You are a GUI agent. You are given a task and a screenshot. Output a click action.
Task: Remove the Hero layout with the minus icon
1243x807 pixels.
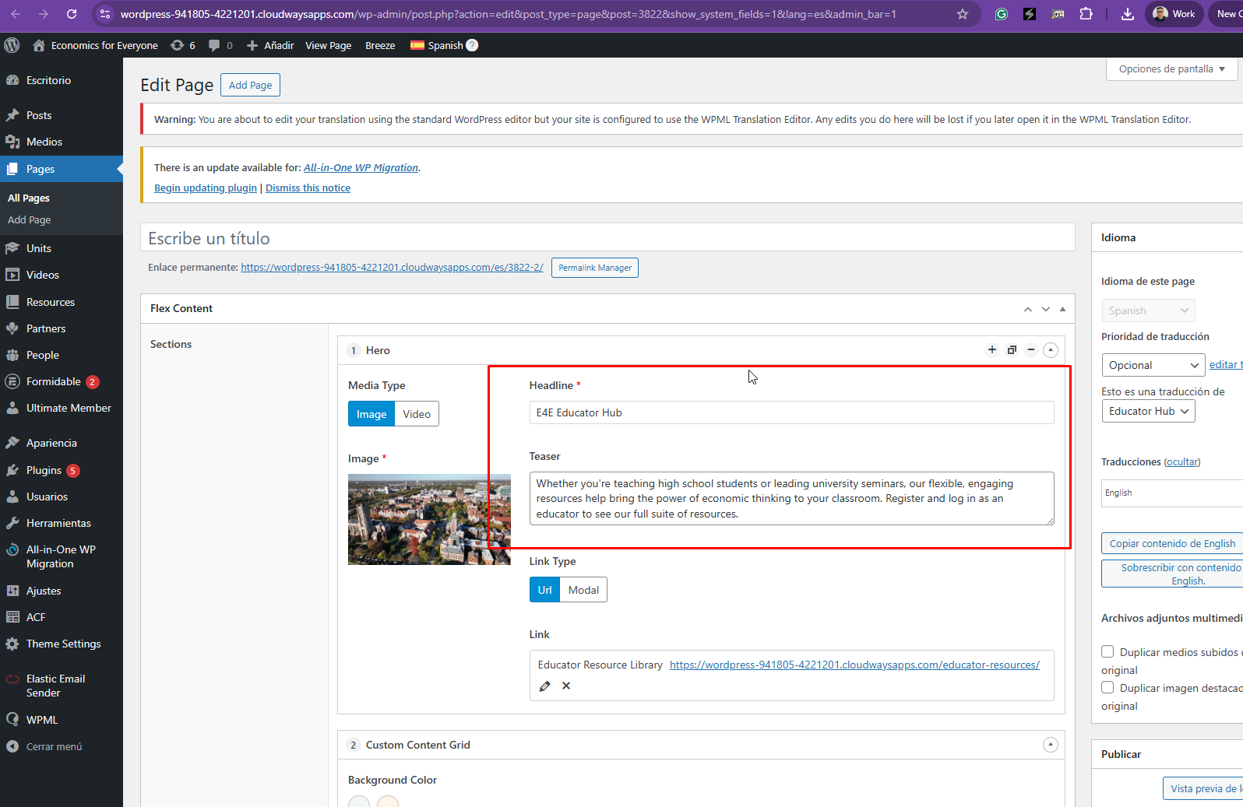click(x=1031, y=350)
